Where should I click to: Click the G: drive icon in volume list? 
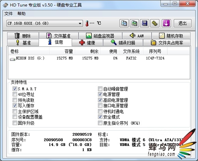click(x=13, y=59)
